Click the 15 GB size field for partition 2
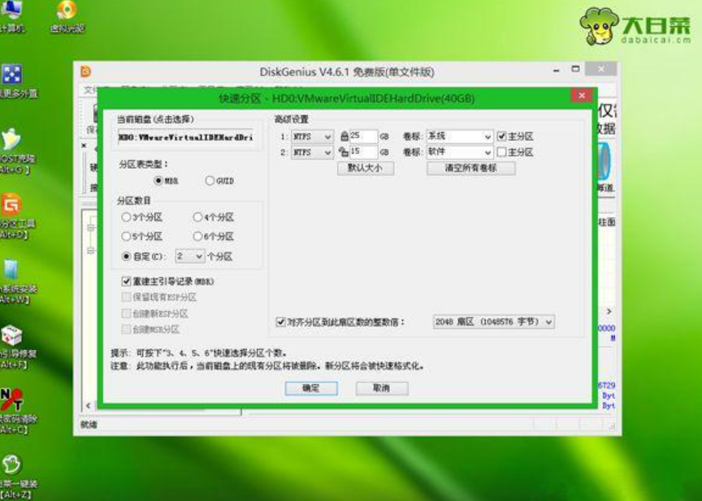The height and width of the screenshot is (501, 702). (363, 152)
